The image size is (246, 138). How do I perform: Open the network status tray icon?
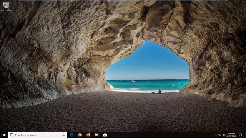coord(220,135)
